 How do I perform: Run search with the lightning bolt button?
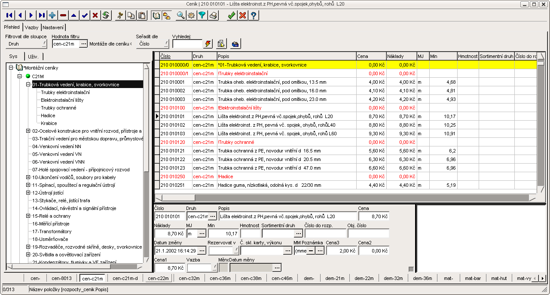(208, 44)
